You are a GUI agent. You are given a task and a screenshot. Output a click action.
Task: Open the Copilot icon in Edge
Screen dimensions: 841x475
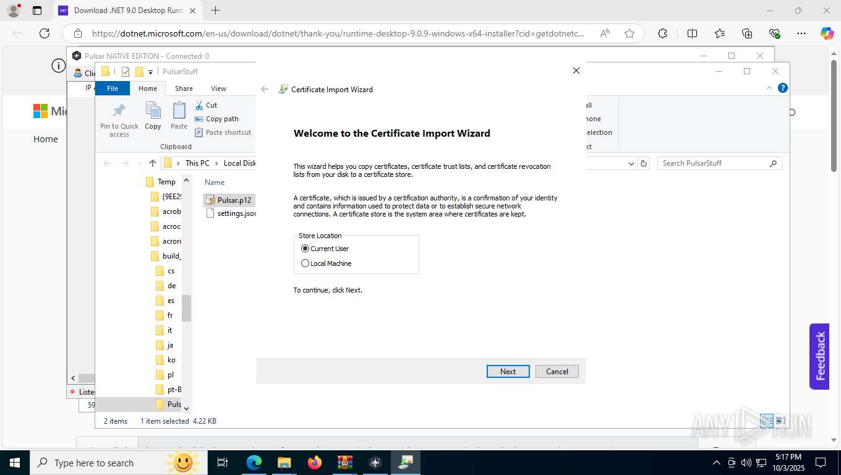tap(827, 33)
